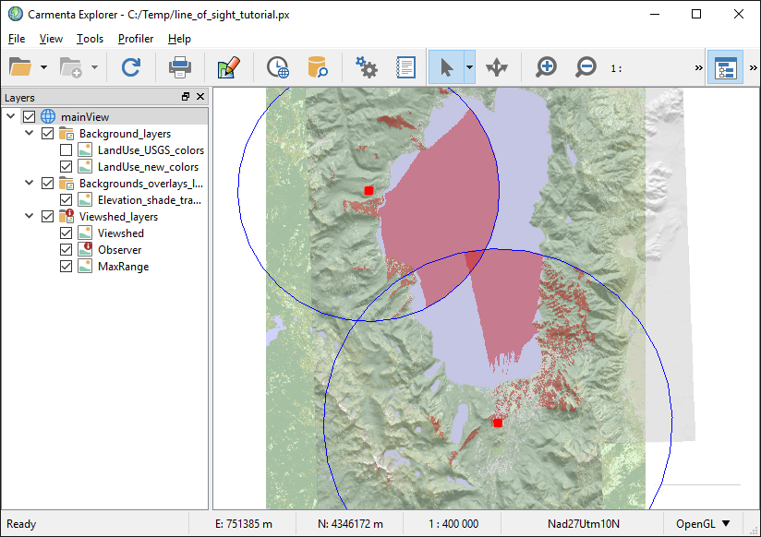Click the clock-with-globe toolbar icon
The height and width of the screenshot is (537, 761).
[x=277, y=67]
